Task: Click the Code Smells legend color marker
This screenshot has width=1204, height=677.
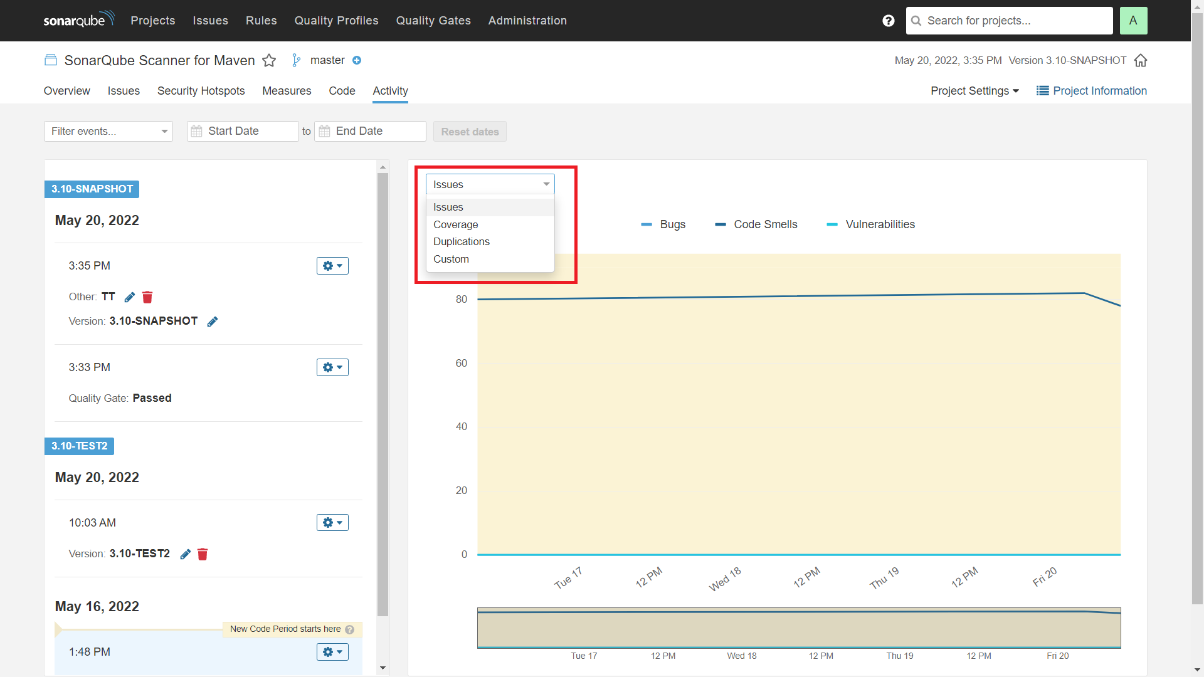Action: tap(721, 224)
